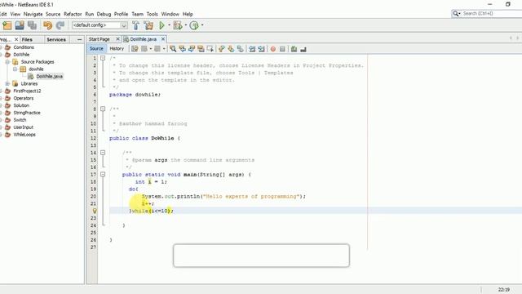Profile the project from toolbar
Screen dimensions: 522x294
(x=194, y=25)
